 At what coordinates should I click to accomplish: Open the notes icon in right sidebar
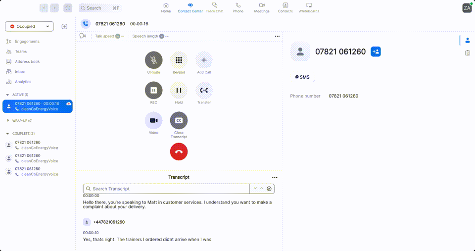(x=467, y=53)
